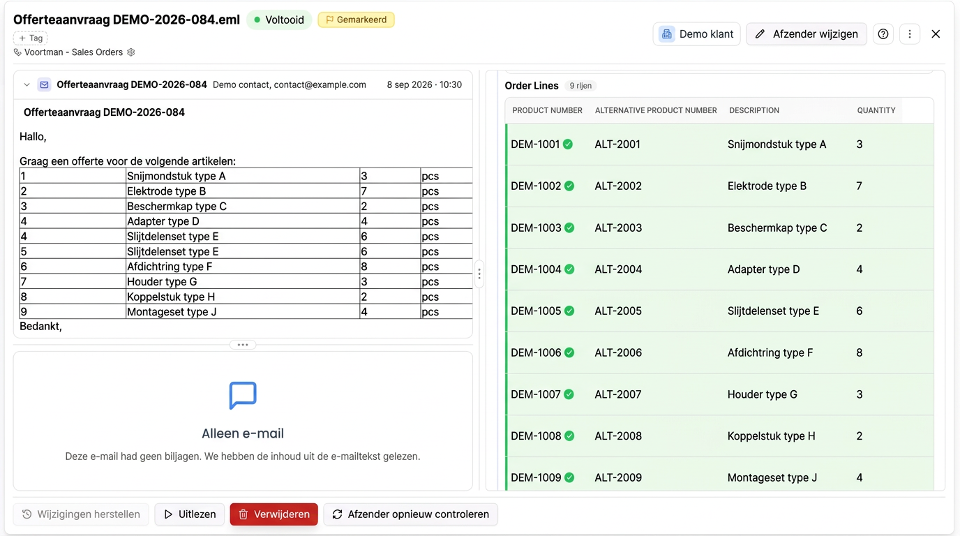Viewport: 960px width, 536px height.
Task: Click the chat bubble icon above Alleen e-mail
Action: [243, 396]
